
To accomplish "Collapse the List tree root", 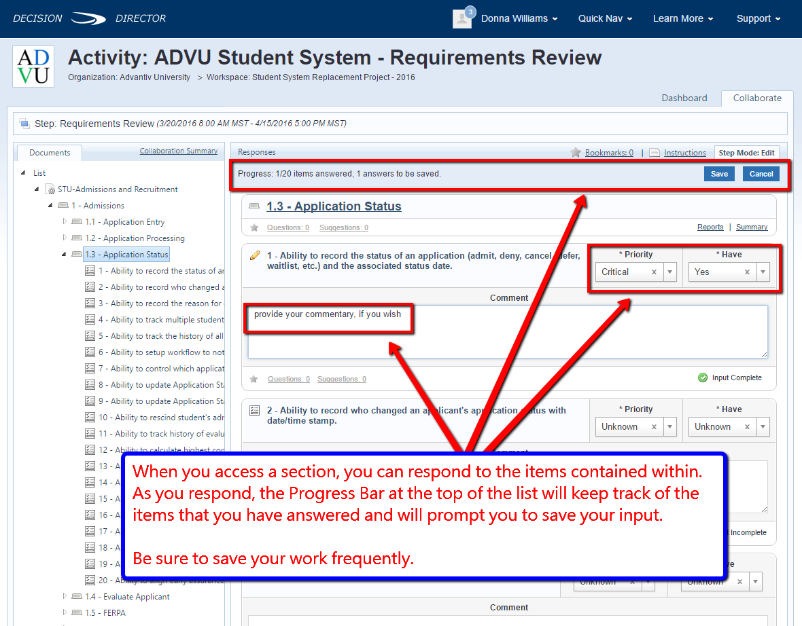I will [23, 172].
